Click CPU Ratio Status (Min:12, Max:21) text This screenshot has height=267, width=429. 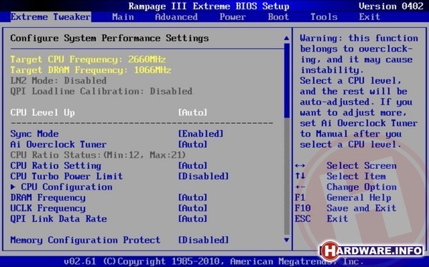coord(98,155)
